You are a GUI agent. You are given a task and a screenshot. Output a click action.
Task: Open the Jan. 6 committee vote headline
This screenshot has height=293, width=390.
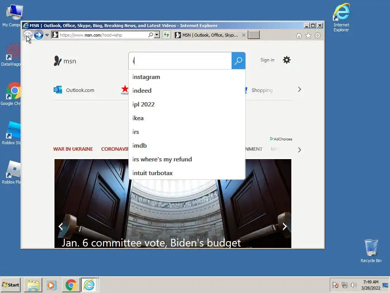(x=151, y=243)
